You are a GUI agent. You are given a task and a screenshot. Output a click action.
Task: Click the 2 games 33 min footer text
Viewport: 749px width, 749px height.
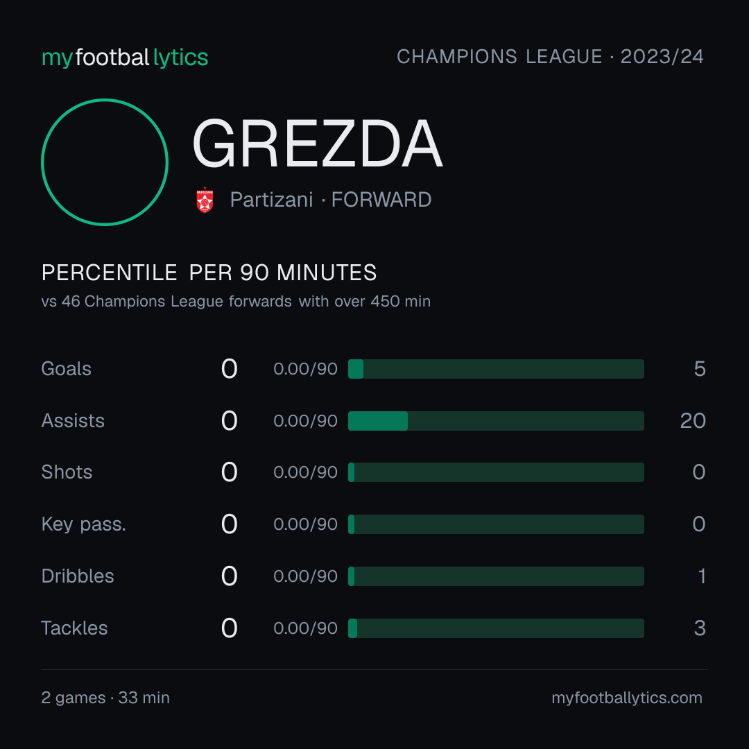(105, 698)
